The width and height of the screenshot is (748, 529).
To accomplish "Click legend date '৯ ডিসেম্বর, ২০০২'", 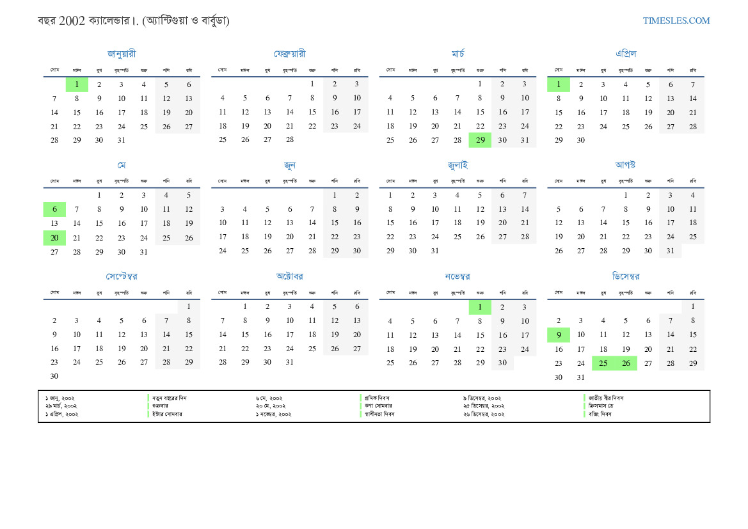I will (x=482, y=398).
